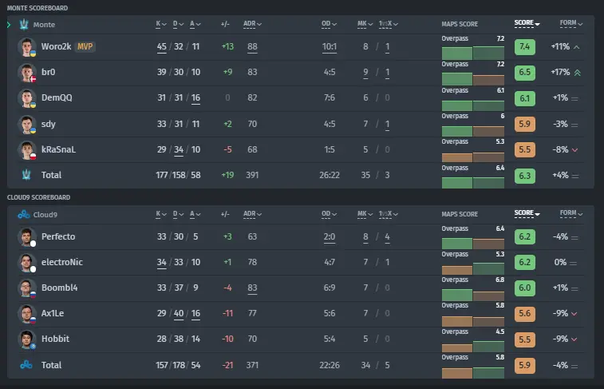
Task: Sort Cloud9 table by assists (A)
Action: (195, 214)
